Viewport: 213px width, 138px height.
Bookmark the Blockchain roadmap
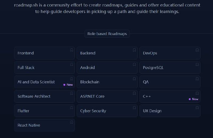pyautogui.click(x=134, y=79)
